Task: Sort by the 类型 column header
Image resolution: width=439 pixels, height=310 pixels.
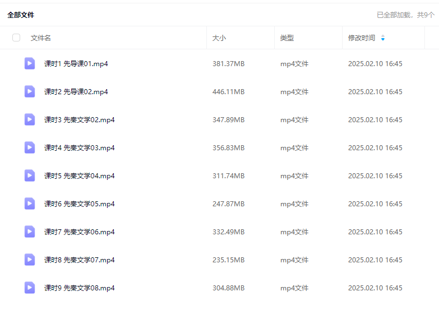Action: click(x=287, y=38)
